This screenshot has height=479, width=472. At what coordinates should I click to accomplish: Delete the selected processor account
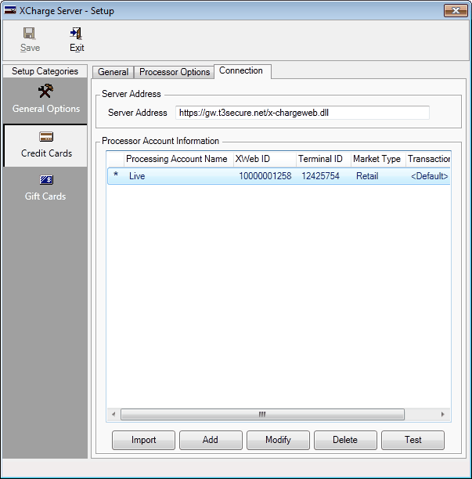coord(345,440)
